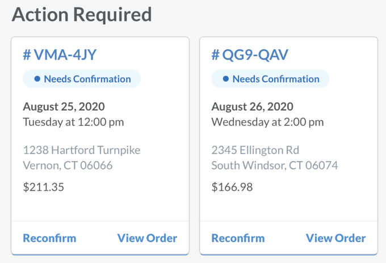Image resolution: width=386 pixels, height=263 pixels.
Task: Click the Tuesday at 12:00 pm time
Action: coord(73,122)
